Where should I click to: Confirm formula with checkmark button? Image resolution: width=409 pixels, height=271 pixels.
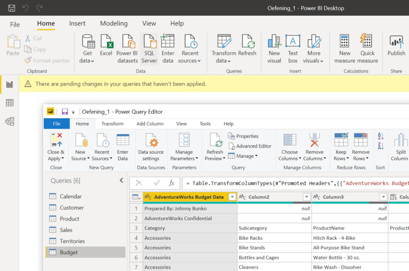point(157,183)
